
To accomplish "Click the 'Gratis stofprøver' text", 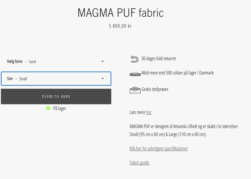I will point(155,89).
